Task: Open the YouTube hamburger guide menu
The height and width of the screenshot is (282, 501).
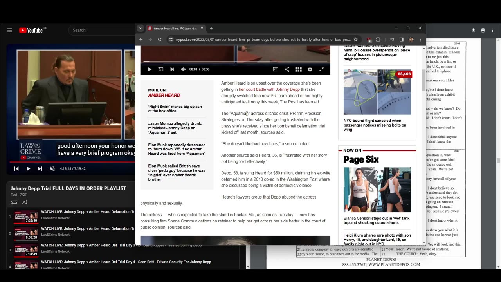Action: 9,30
